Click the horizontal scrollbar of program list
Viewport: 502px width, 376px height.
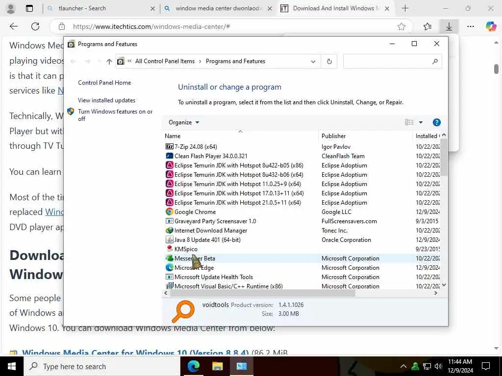tap(262, 293)
